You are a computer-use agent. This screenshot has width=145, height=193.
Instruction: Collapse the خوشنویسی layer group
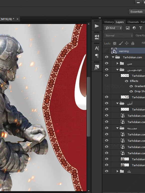point(117,70)
